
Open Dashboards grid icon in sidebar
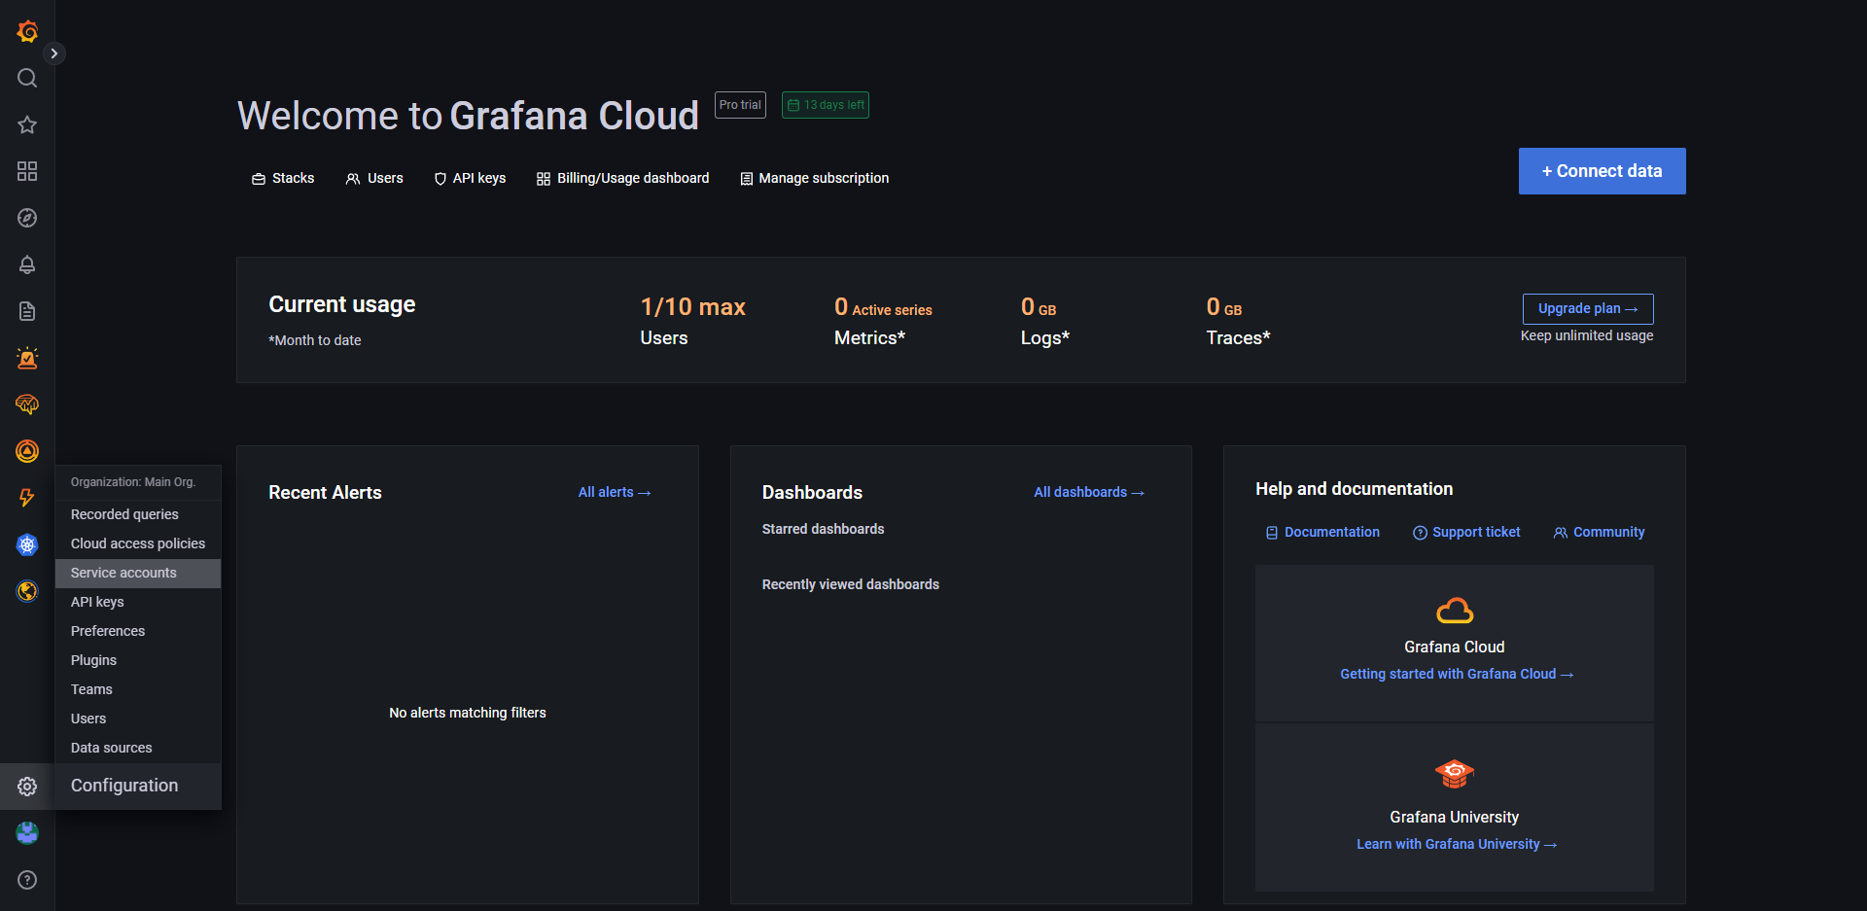pos(27,171)
